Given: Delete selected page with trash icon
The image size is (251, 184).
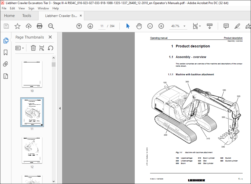Looking at the screenshot, I should (33, 48).
